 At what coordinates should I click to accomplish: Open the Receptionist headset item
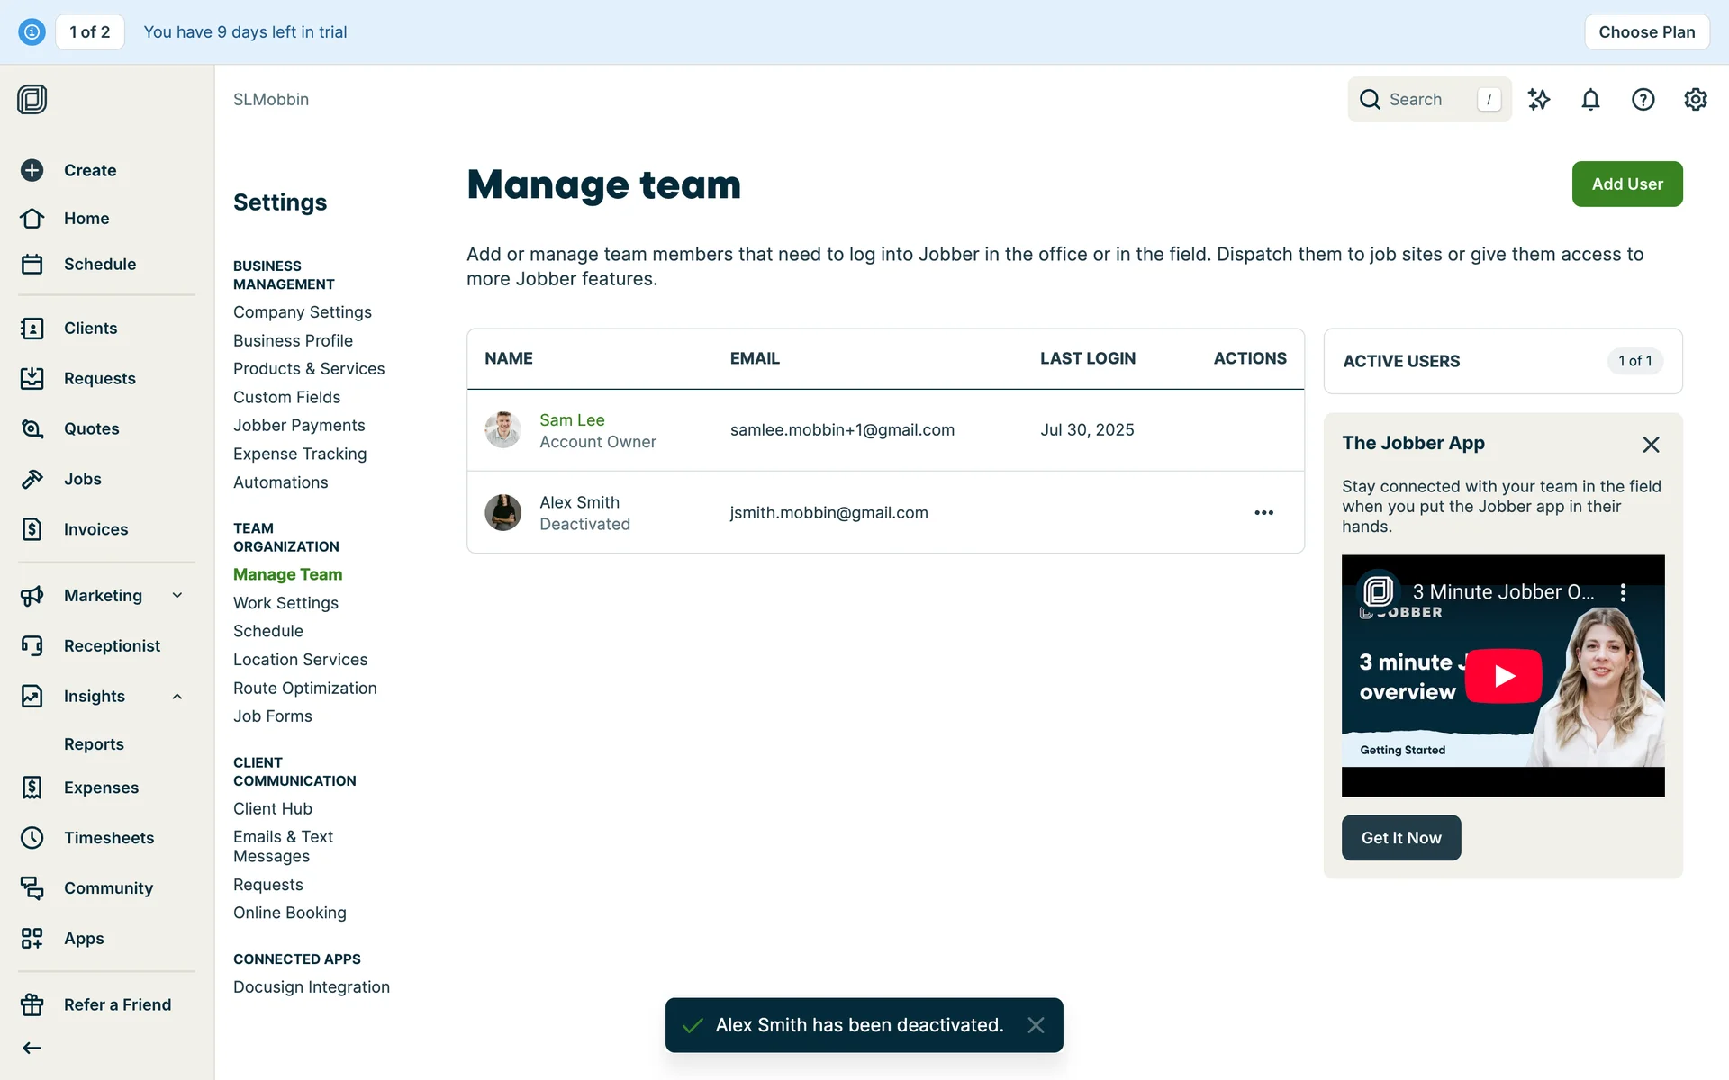click(x=112, y=645)
